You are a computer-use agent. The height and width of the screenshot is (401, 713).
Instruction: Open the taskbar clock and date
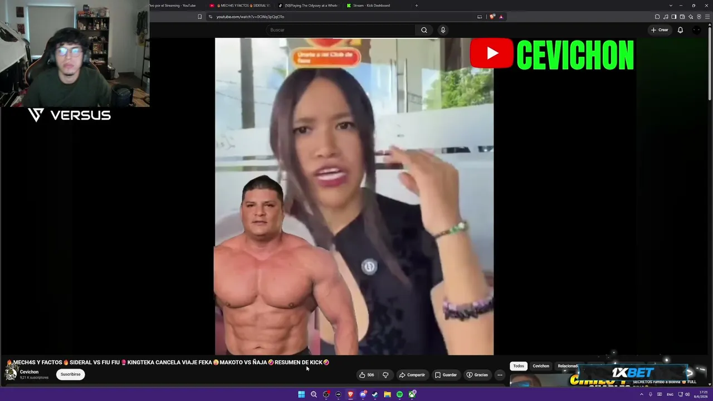coord(701,394)
